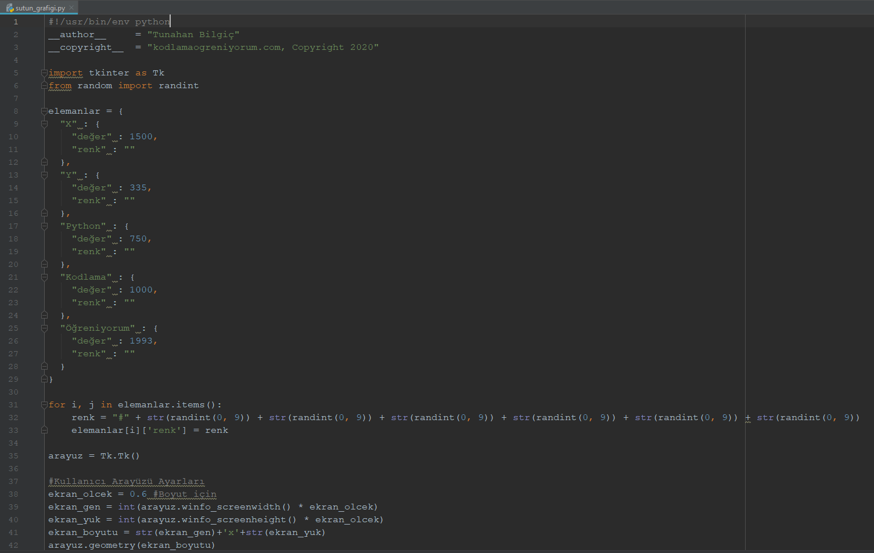Collapse the "Öğreniyorum" dictionary entry

pyautogui.click(x=44, y=328)
